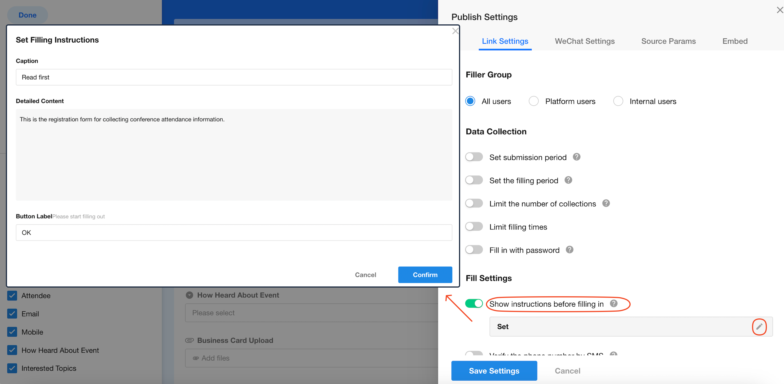Click the pencil edit icon beside Set

tap(759, 327)
